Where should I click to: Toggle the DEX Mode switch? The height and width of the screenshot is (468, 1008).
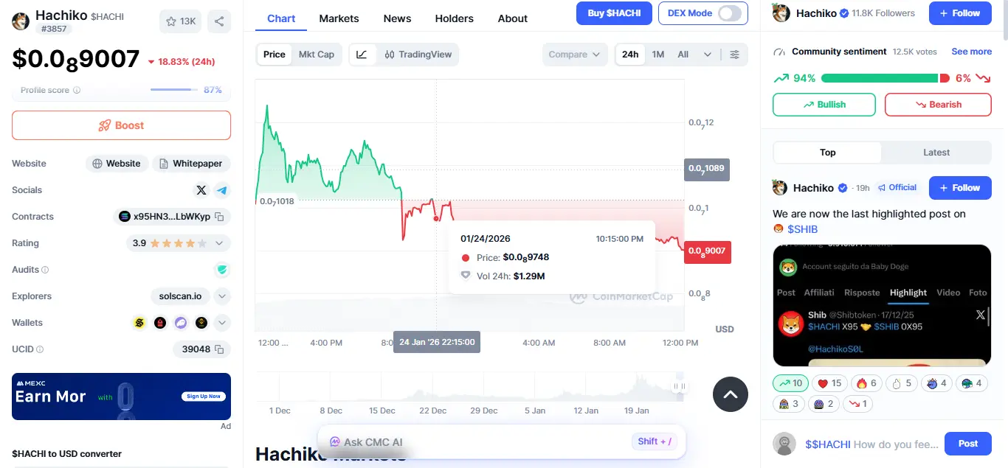(x=729, y=13)
